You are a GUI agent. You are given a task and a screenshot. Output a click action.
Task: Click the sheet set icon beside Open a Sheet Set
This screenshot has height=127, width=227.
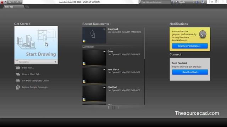coord(18,74)
